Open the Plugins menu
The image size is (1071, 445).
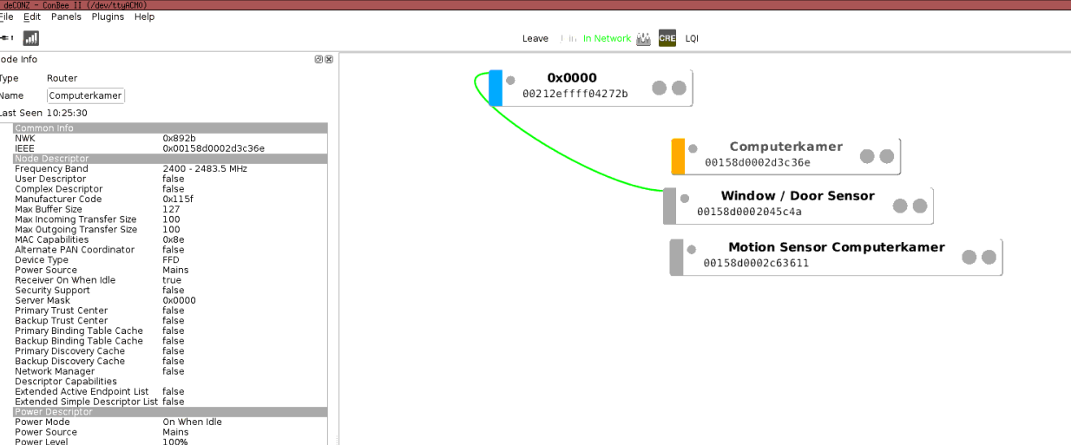coord(108,16)
